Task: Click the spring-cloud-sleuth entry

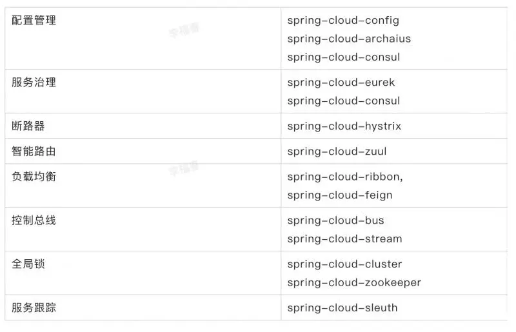Action: click(342, 308)
